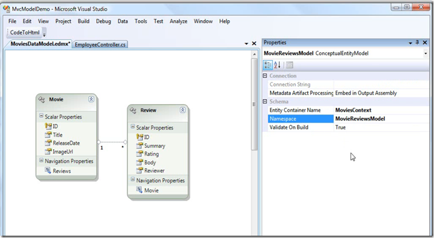Select Rating property icon

[x=139, y=154]
